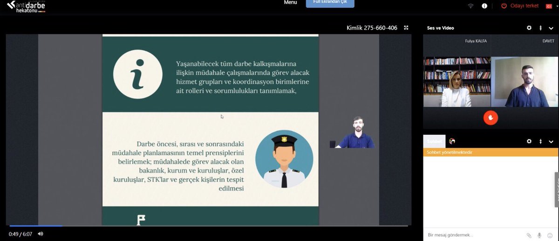Switch to the Sohbet tab

point(434,142)
